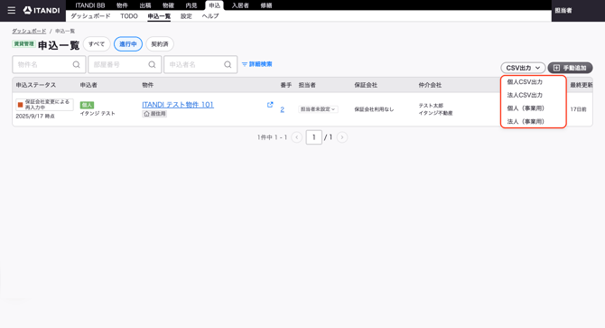Click the 申込者名 search field
The image size is (605, 328).
pos(200,64)
